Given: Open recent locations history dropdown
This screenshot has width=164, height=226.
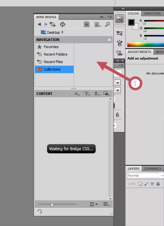Looking at the screenshot, I should (x=53, y=24).
